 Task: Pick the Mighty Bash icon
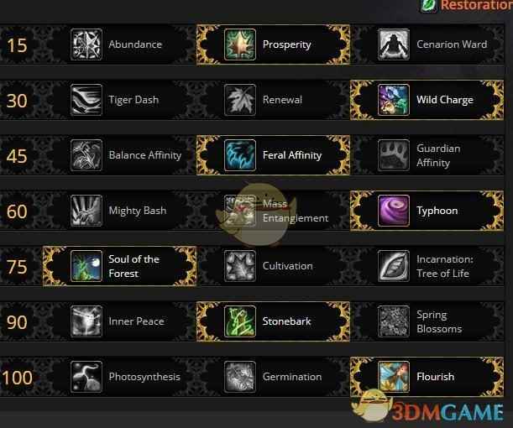click(x=86, y=211)
